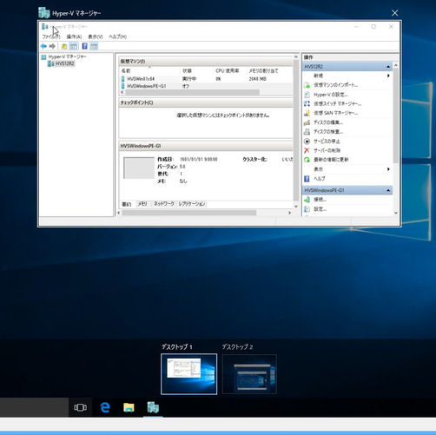Click the 仮想 SAN マネージャー icon
Viewport: 436px width, 435px height.
pyautogui.click(x=307, y=113)
